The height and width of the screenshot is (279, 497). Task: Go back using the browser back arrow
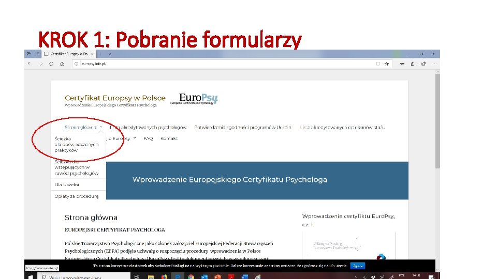pyautogui.click(x=29, y=64)
